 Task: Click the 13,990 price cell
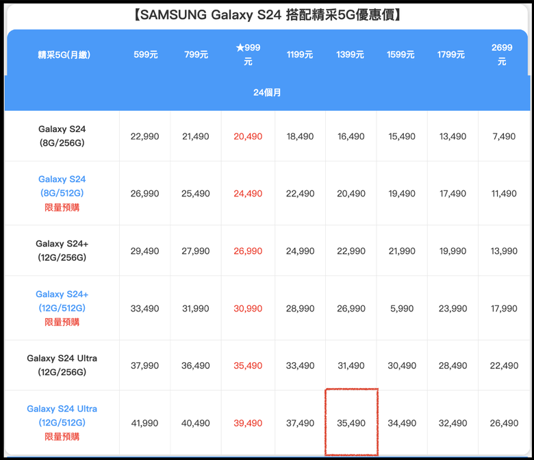[x=504, y=251]
